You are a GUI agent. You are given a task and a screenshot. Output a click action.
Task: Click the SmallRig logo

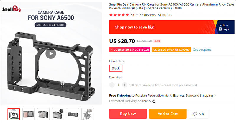[12, 9]
